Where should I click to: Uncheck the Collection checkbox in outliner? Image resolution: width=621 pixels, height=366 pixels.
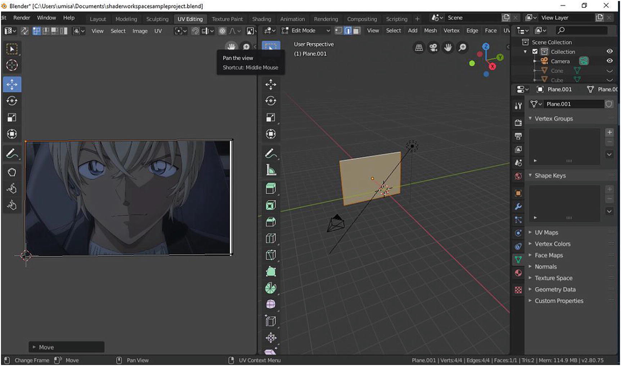tap(535, 51)
